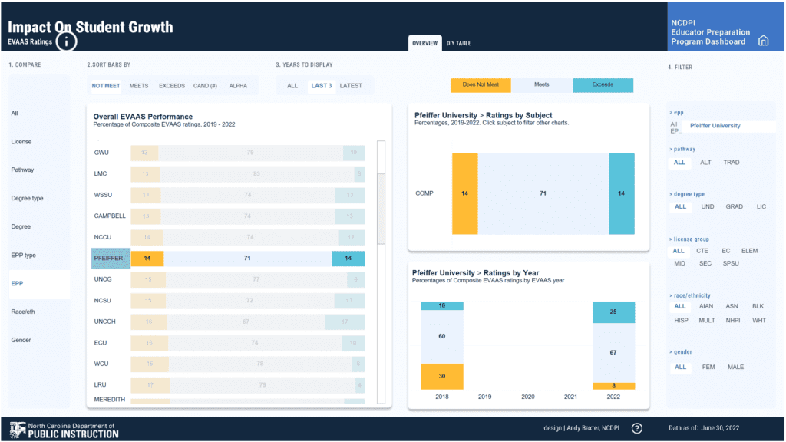Viewport: 786px width, 442px height.
Task: Compare by Gender in compare list
Action: click(21, 340)
